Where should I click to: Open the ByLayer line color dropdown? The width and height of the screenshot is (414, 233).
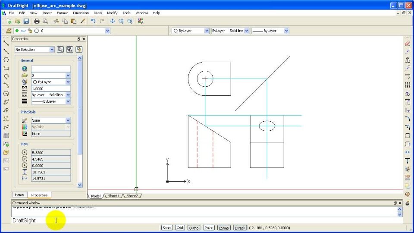pyautogui.click(x=207, y=31)
